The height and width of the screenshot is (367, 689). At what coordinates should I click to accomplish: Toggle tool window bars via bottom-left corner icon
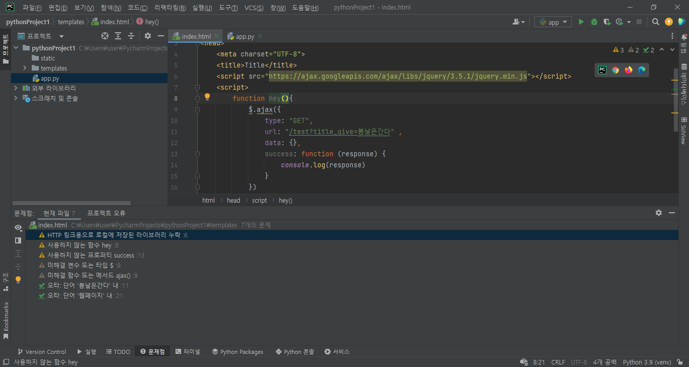click(x=6, y=362)
